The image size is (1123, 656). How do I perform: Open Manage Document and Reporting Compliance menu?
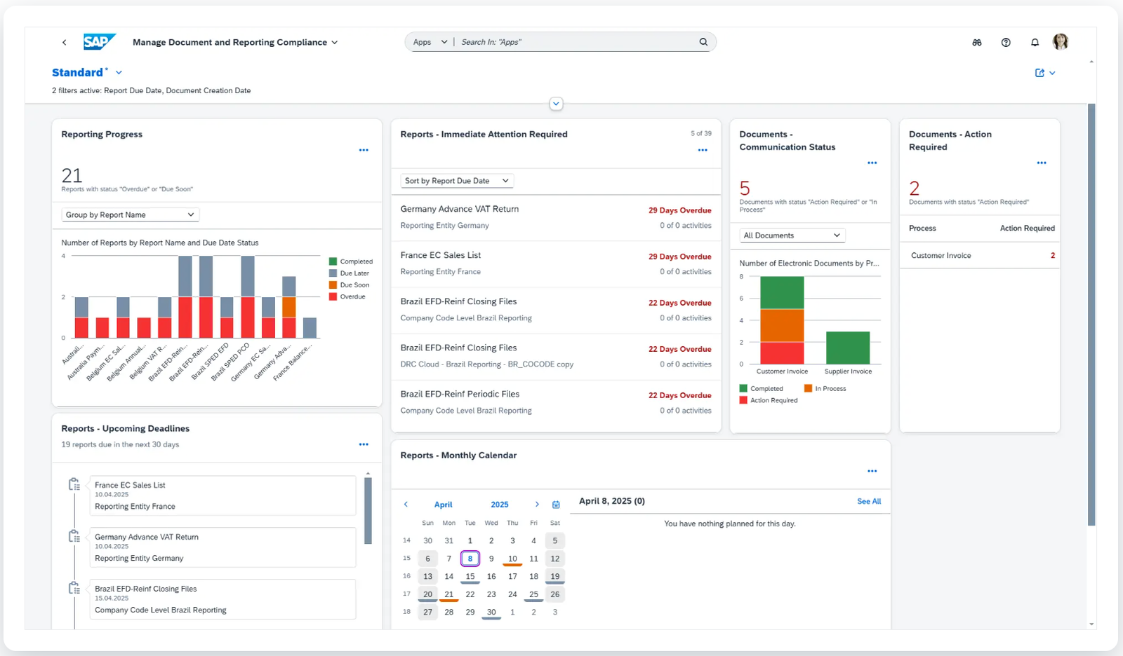point(235,43)
